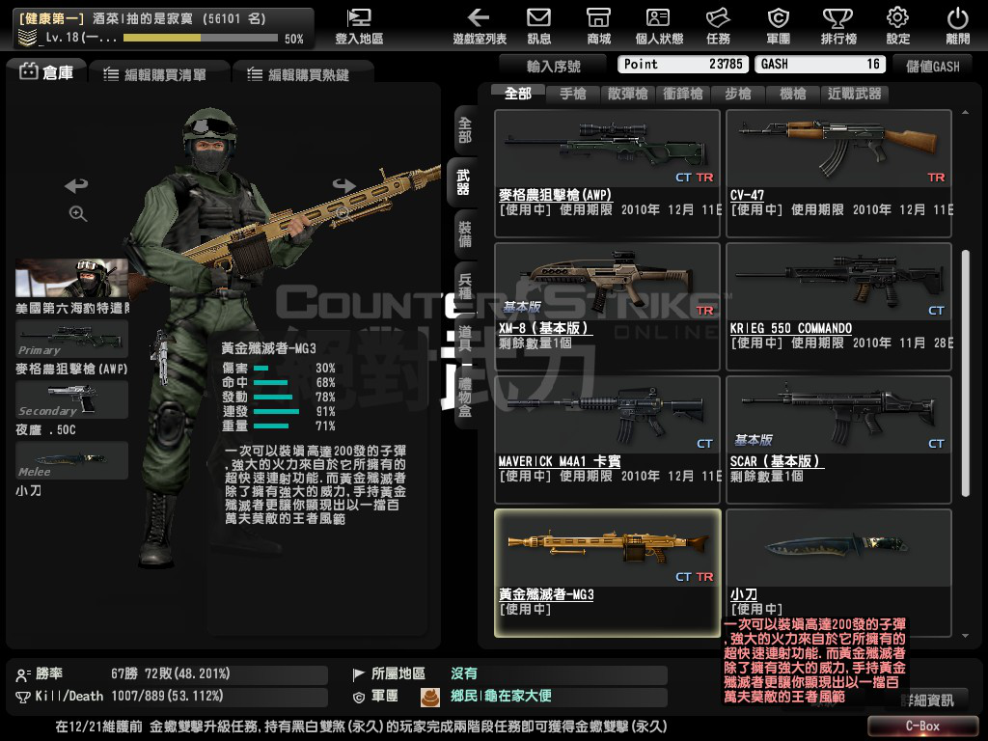The height and width of the screenshot is (741, 988).
Task: Click the GASH balance field
Action: [x=820, y=65]
